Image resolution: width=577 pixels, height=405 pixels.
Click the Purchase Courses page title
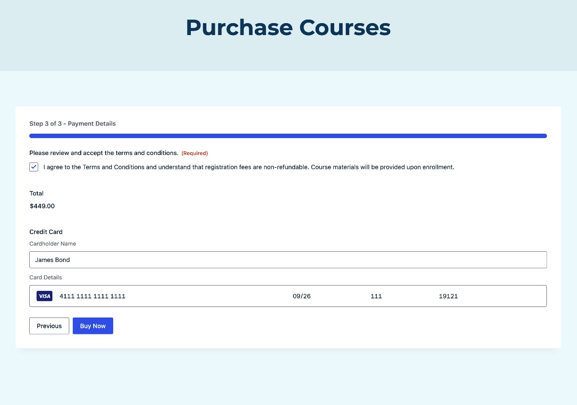click(x=288, y=28)
